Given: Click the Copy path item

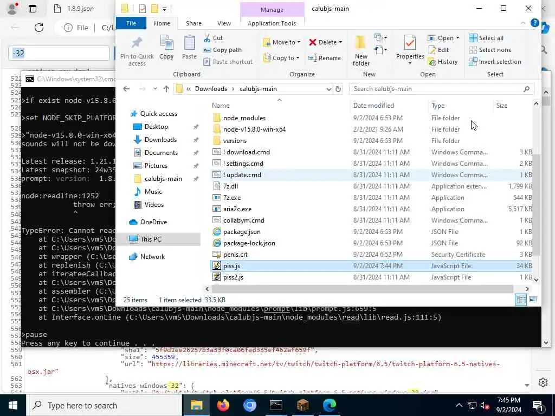Looking at the screenshot, I should click(223, 50).
